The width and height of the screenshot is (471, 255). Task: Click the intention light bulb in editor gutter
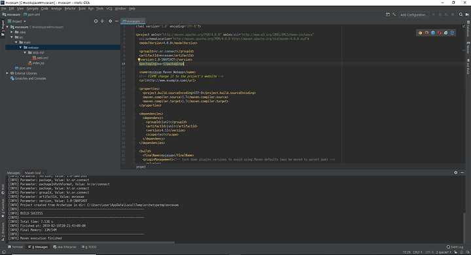point(139,59)
